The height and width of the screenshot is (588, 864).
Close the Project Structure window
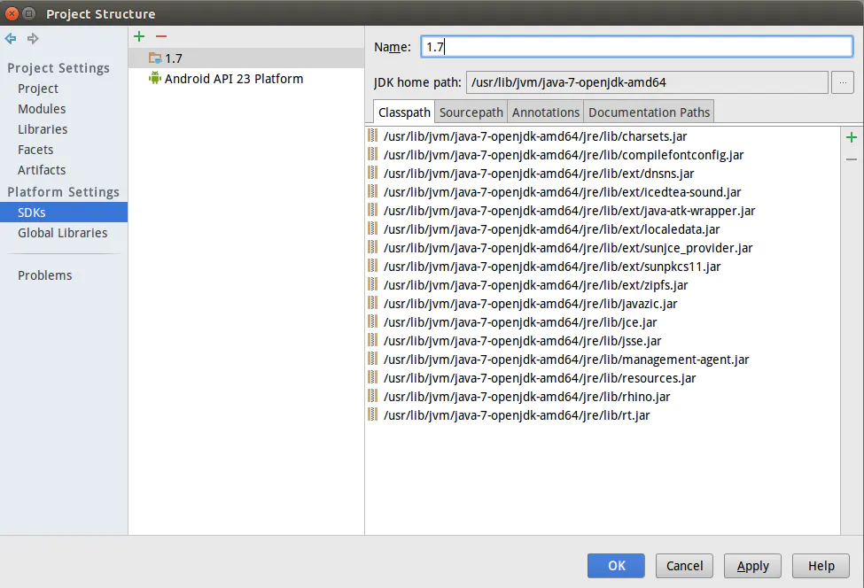(12, 13)
